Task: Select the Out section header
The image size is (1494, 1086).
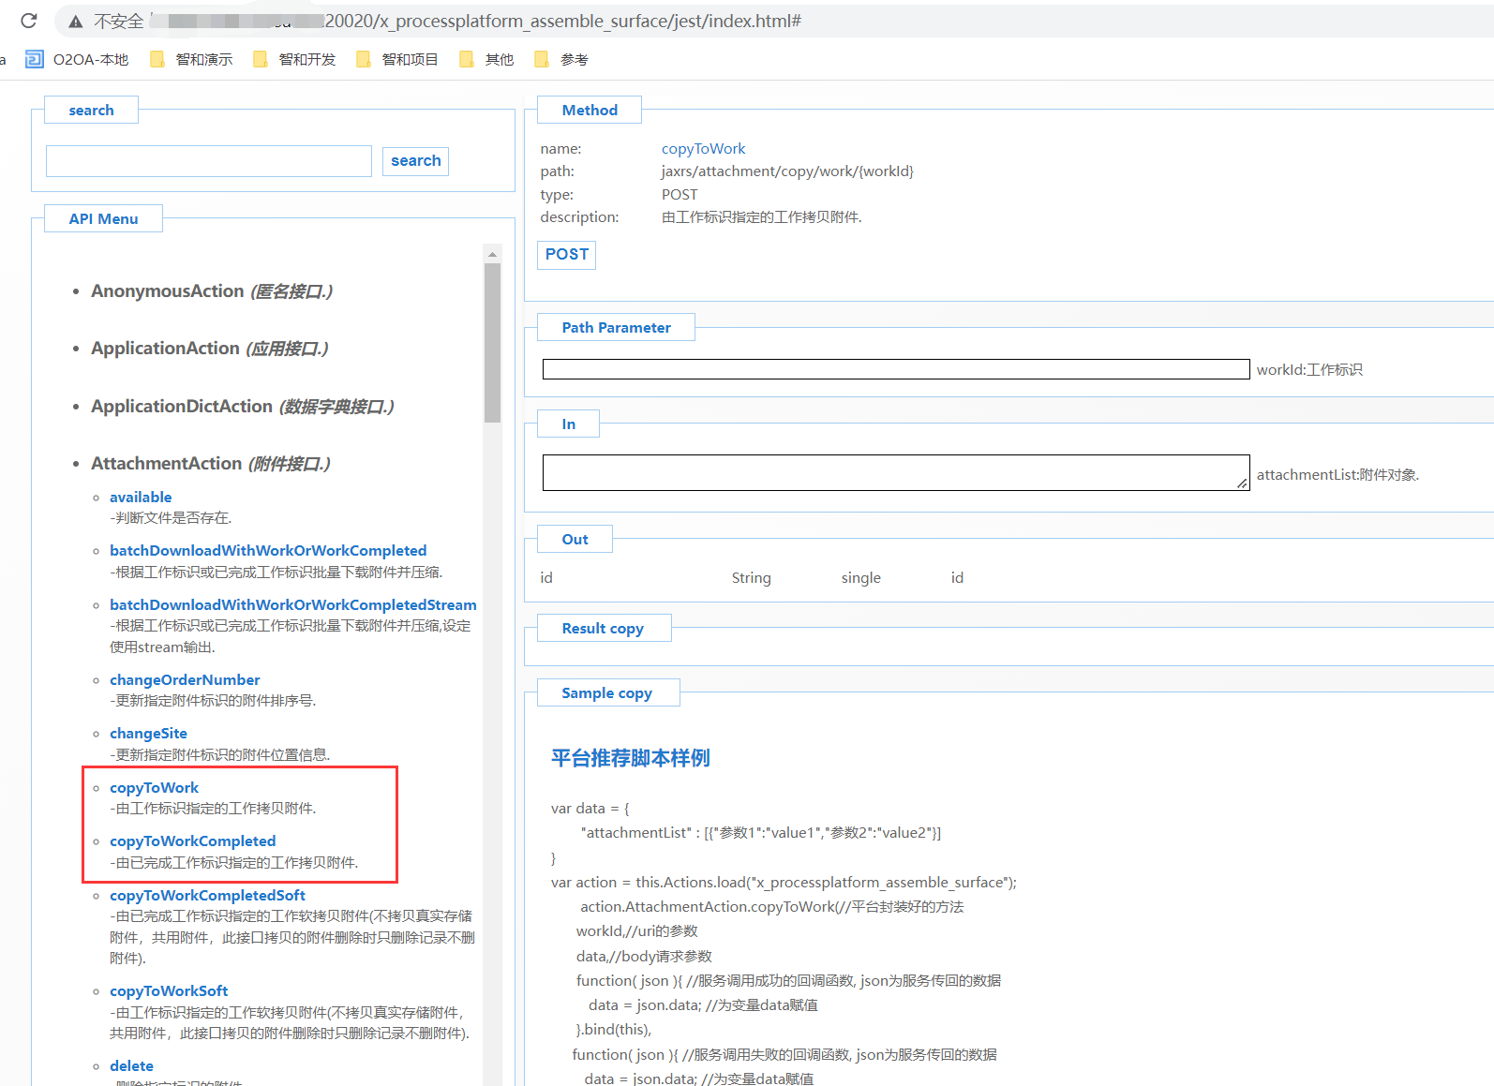Action: click(x=575, y=540)
